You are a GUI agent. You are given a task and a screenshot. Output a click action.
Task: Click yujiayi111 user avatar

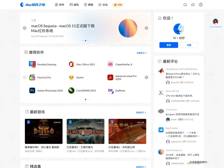pyautogui.click(x=168, y=142)
